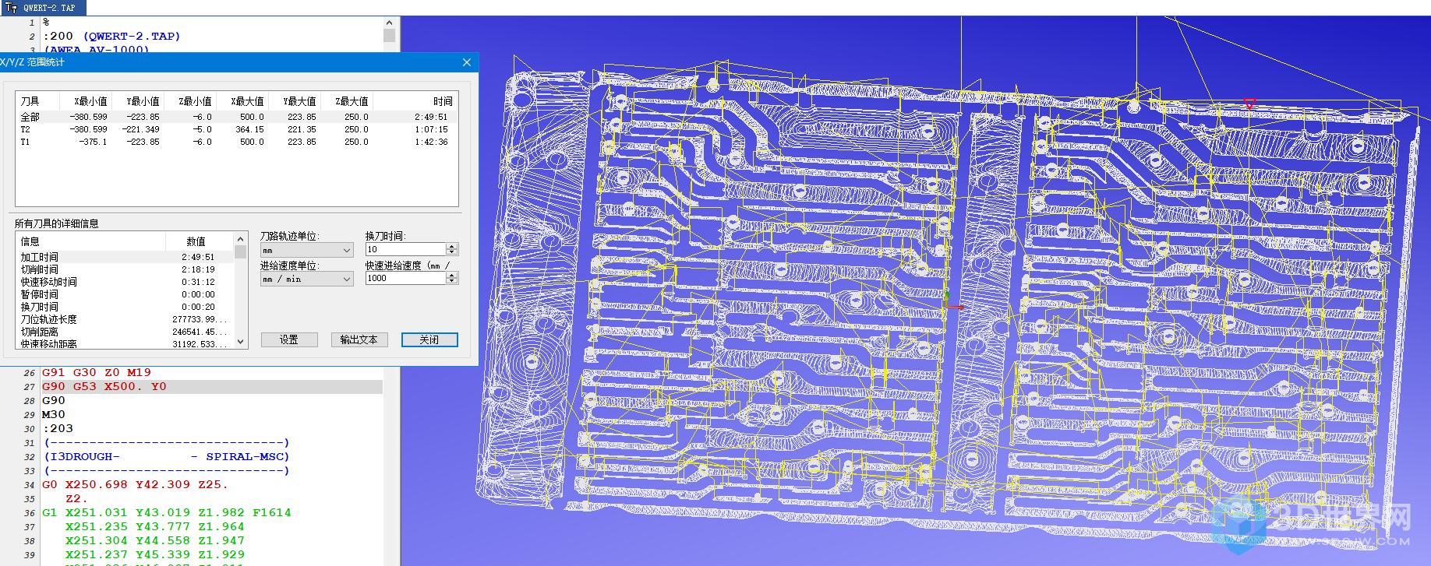The image size is (1431, 566).
Task: Select the 切削距离 row
Action: pyautogui.click(x=125, y=332)
